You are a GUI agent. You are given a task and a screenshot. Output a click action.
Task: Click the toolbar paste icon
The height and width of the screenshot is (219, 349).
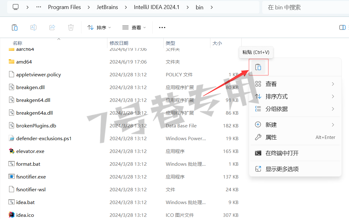pos(15,27)
